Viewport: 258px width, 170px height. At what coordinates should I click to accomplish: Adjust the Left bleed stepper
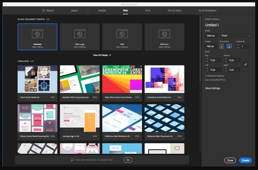207,70
